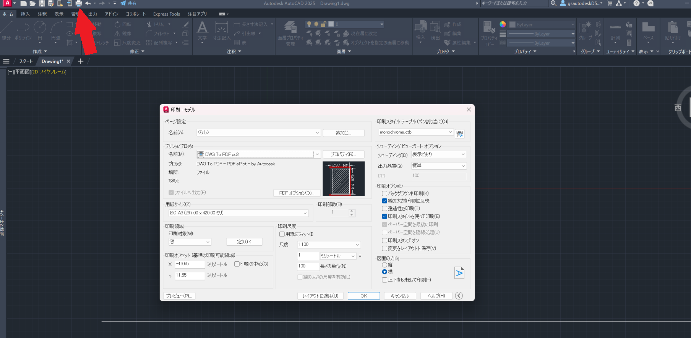Viewport: 691px width, 338px height.
Task: Select the 縦 orientation radio button
Action: click(384, 265)
